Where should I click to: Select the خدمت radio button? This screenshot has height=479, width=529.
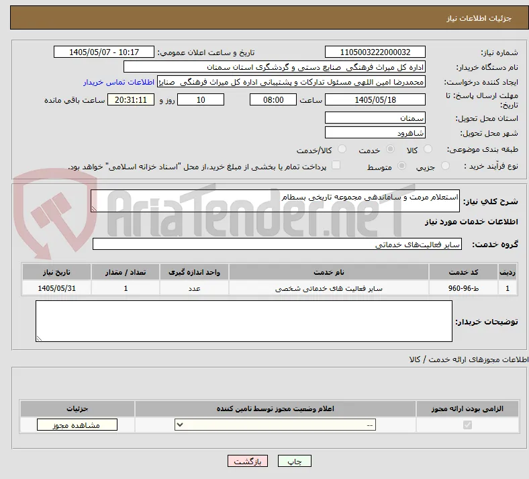(390, 149)
